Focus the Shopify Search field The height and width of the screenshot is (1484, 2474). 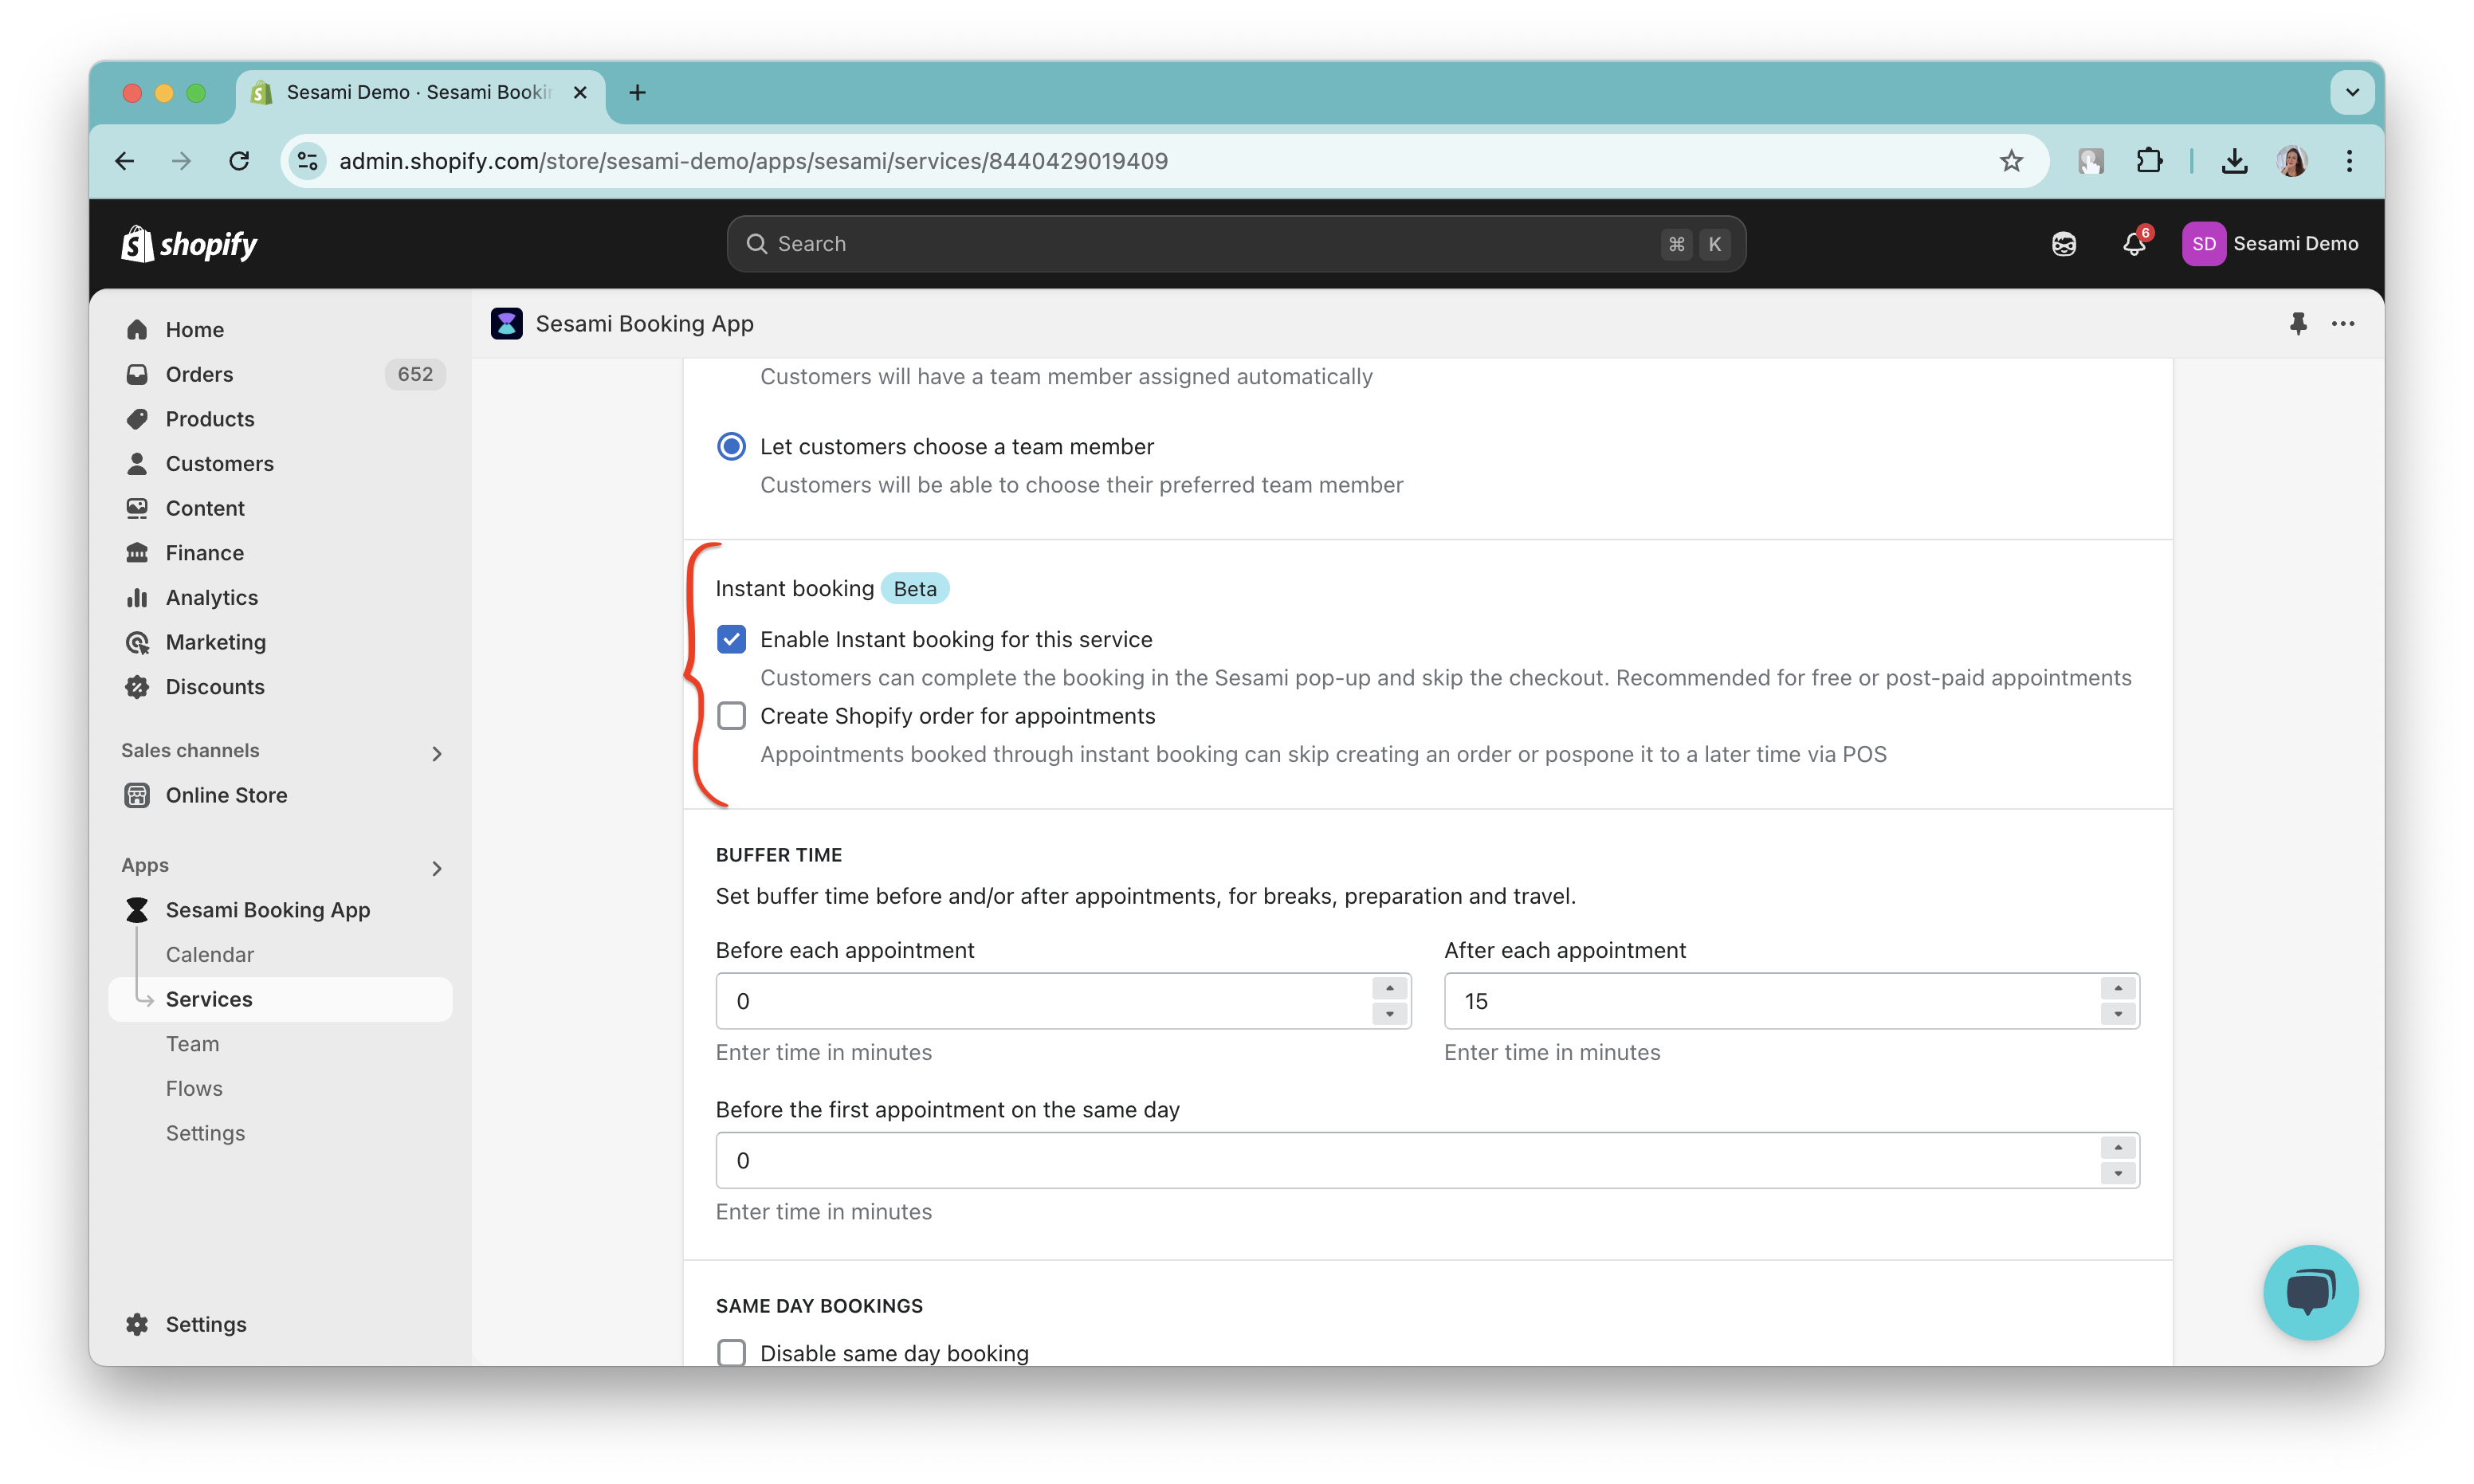[1236, 244]
